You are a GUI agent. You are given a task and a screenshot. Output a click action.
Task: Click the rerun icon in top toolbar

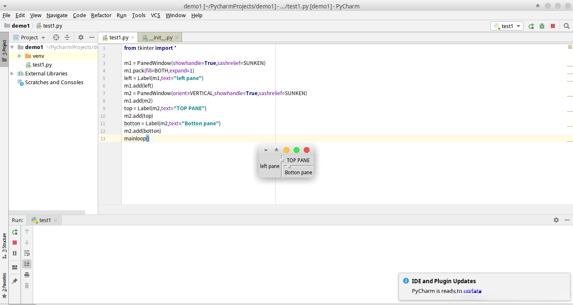click(531, 26)
